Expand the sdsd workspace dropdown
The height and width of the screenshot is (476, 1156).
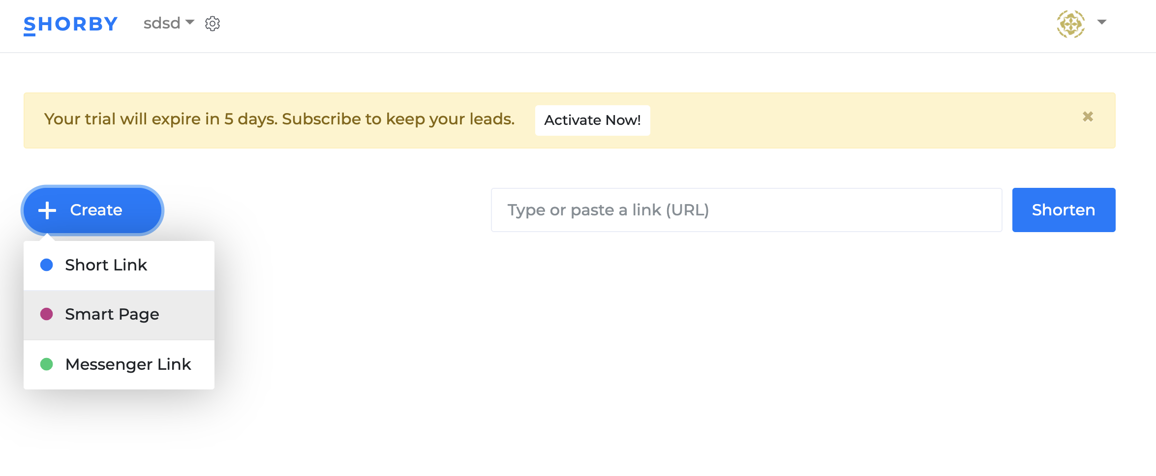click(190, 23)
